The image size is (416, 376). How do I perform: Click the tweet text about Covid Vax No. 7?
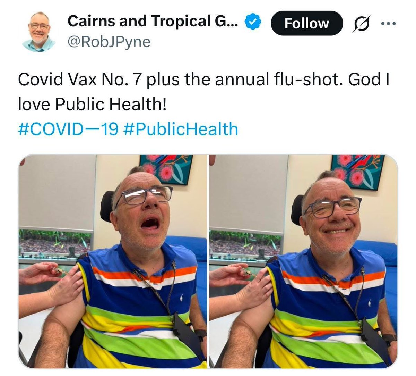204,92
